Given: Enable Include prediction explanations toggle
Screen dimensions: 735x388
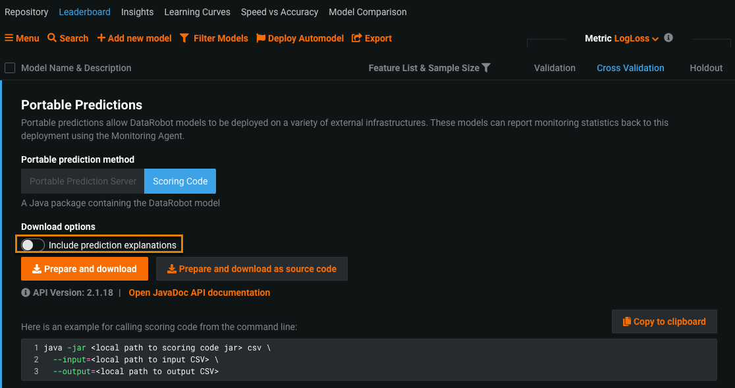Looking at the screenshot, I should click(x=33, y=245).
